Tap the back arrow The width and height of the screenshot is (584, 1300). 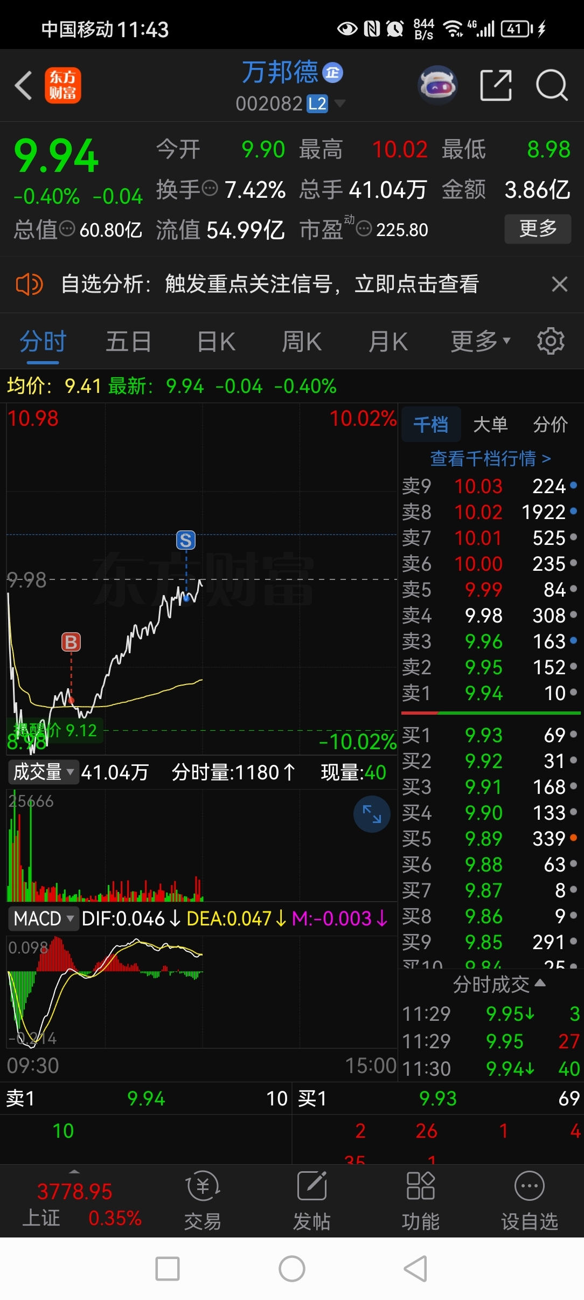pos(23,85)
